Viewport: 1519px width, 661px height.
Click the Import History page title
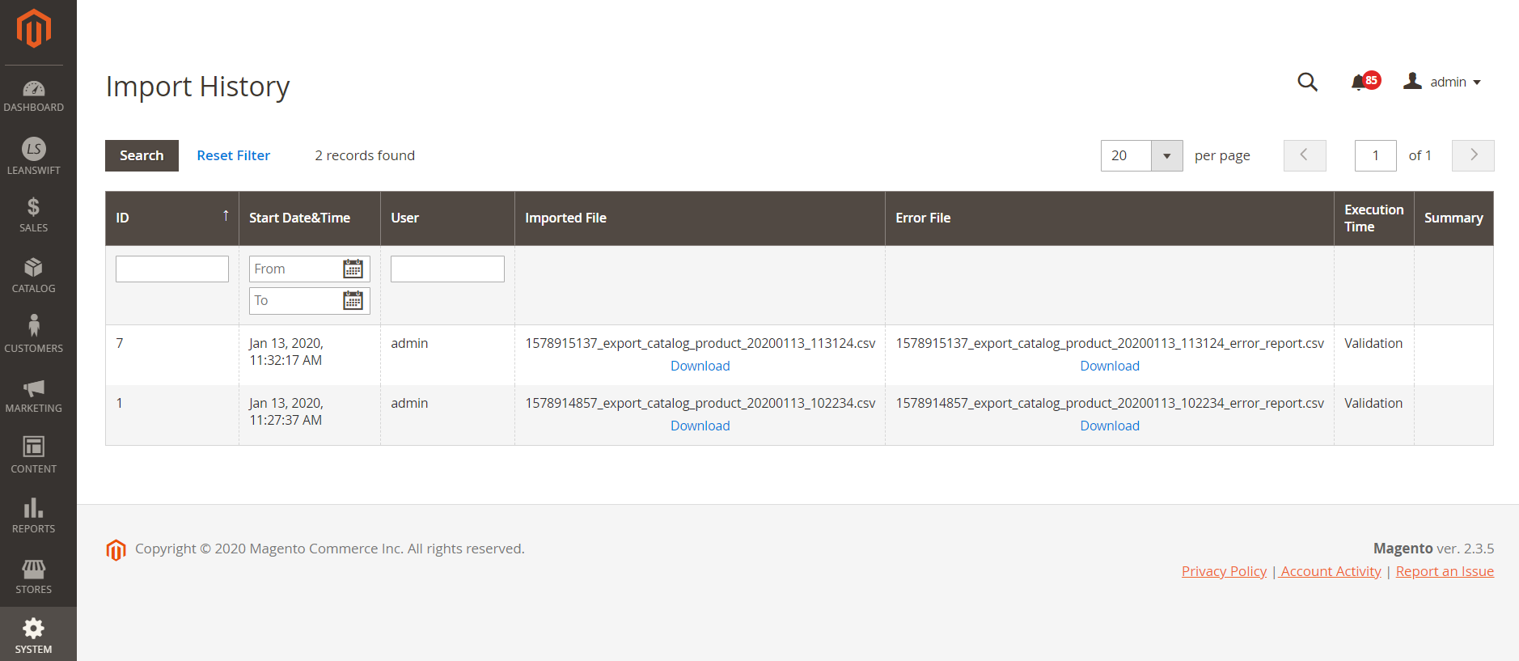(197, 87)
